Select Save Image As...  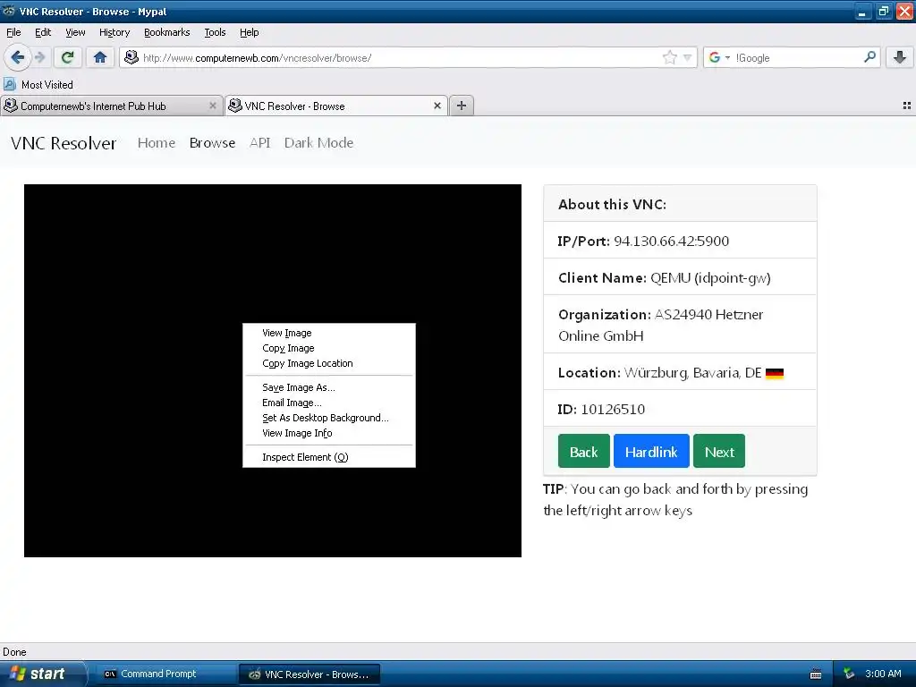[329, 387]
